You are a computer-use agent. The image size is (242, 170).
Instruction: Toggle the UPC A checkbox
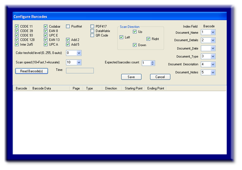(x=46, y=45)
